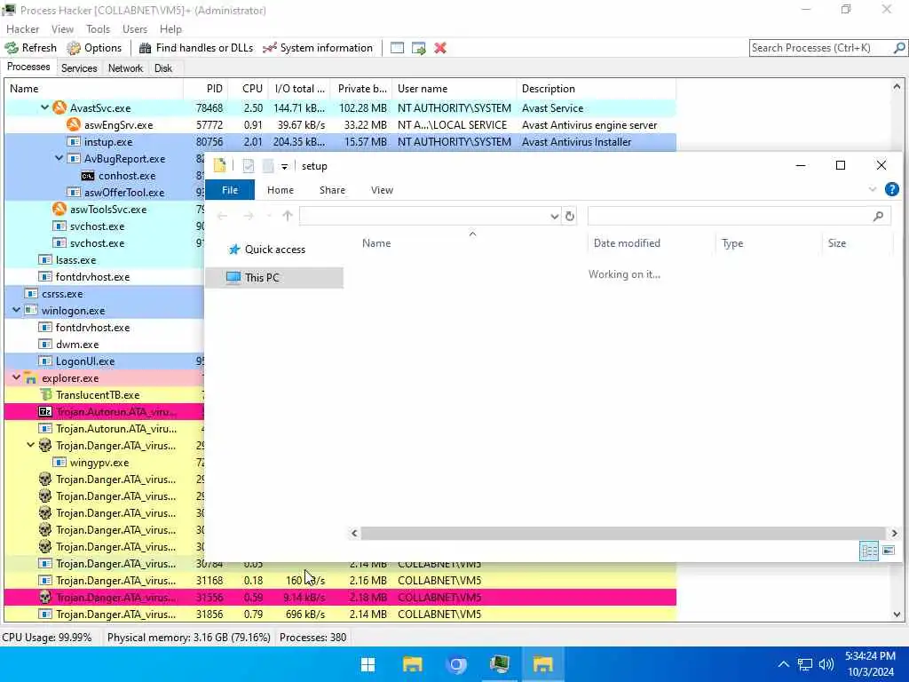Select the aswToolsSvc.exe process
The image size is (909, 682).
[x=108, y=210]
